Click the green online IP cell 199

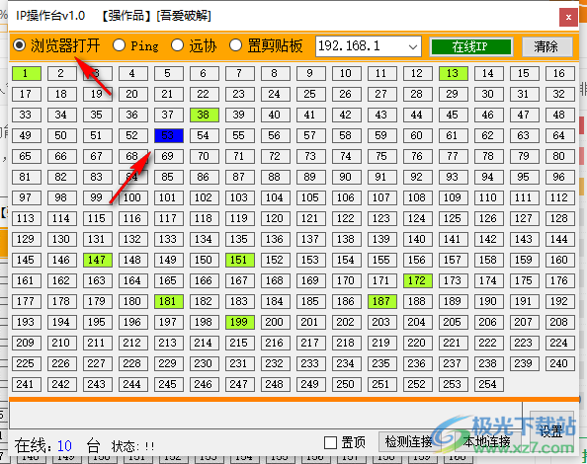pos(239,322)
